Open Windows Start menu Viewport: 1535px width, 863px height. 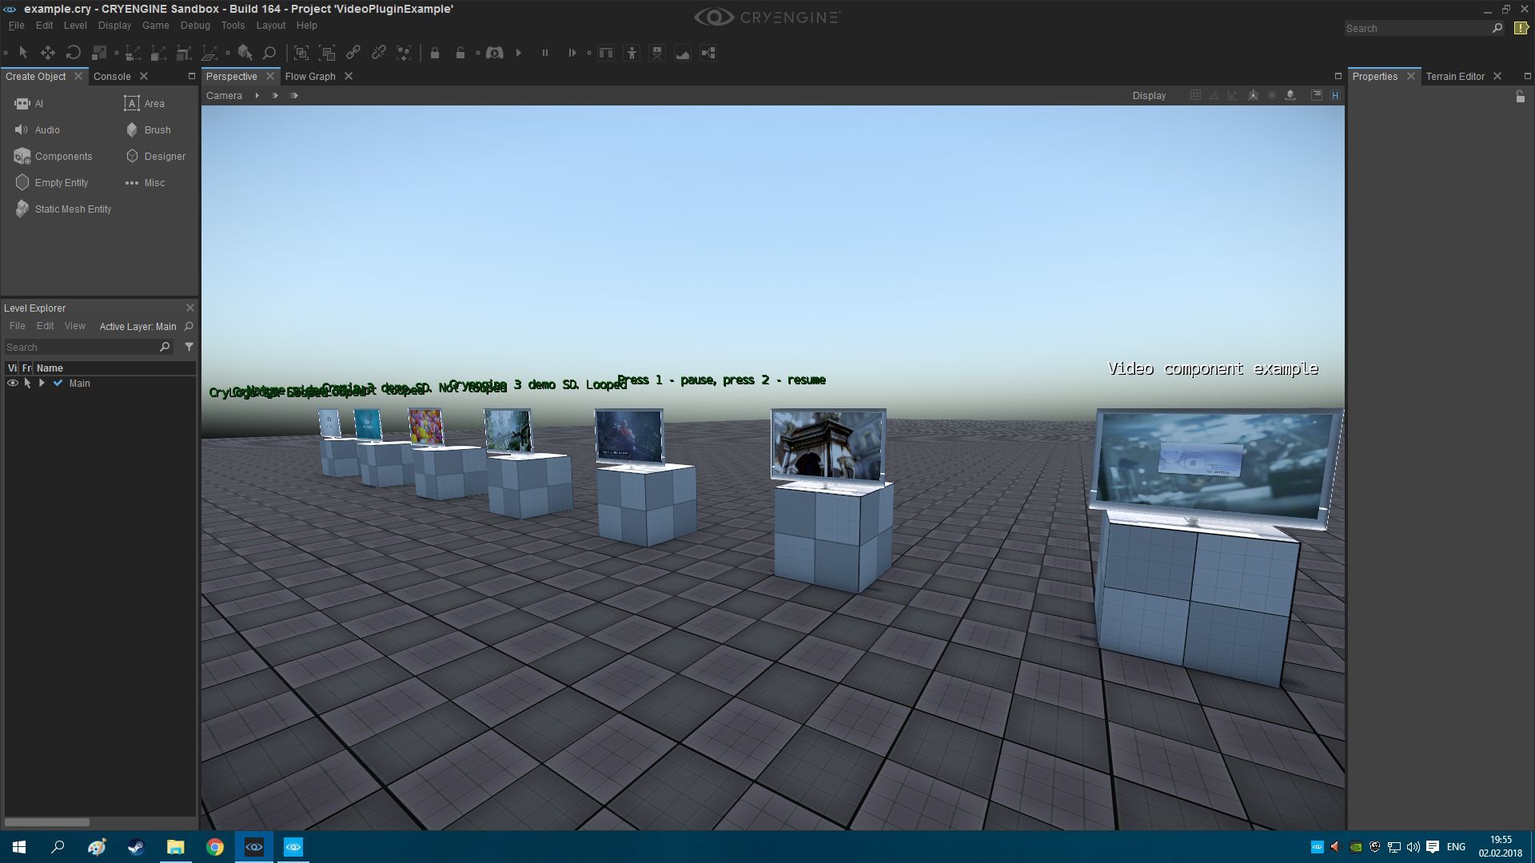(x=19, y=847)
